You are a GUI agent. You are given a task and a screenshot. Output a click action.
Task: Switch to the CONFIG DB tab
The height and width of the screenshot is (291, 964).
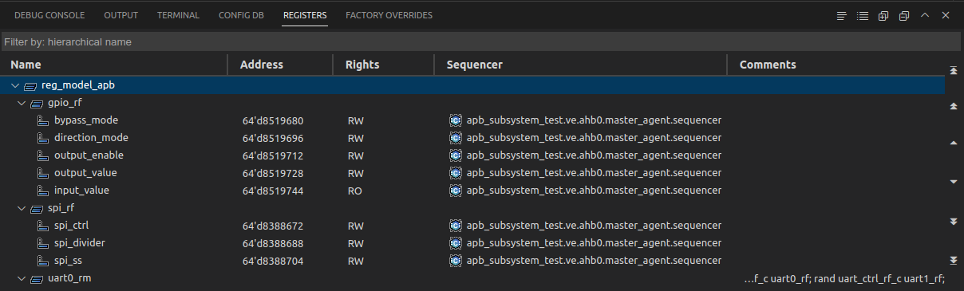pos(242,15)
